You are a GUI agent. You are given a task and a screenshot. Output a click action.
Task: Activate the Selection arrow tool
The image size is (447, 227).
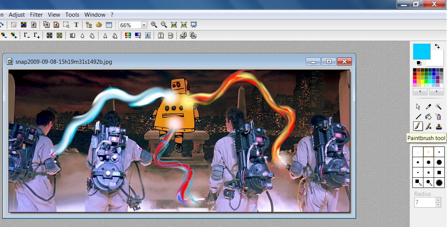[418, 106]
